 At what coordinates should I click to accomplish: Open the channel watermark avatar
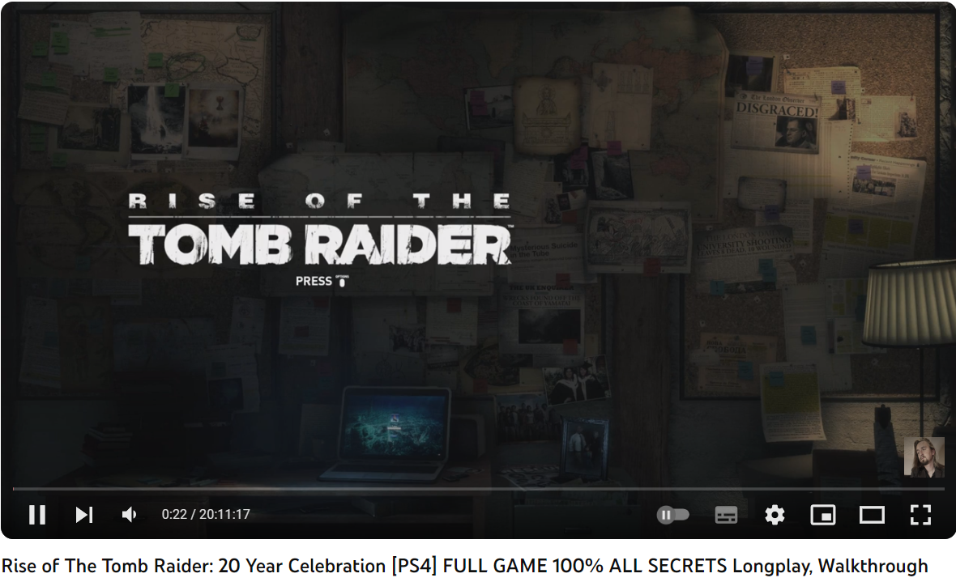pos(924,457)
